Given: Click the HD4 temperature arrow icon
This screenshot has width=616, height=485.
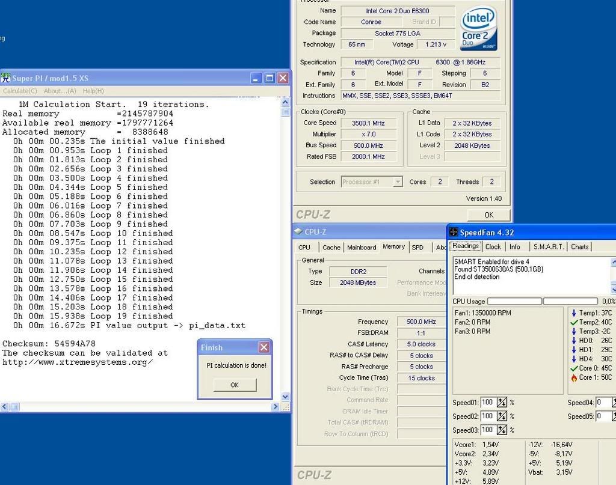Looking at the screenshot, I should (x=574, y=359).
